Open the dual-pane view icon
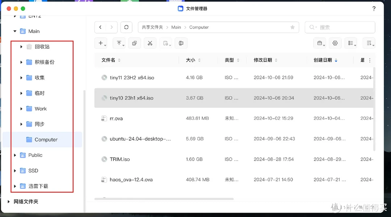Screen dimensions: 391x217 coord(181,43)
